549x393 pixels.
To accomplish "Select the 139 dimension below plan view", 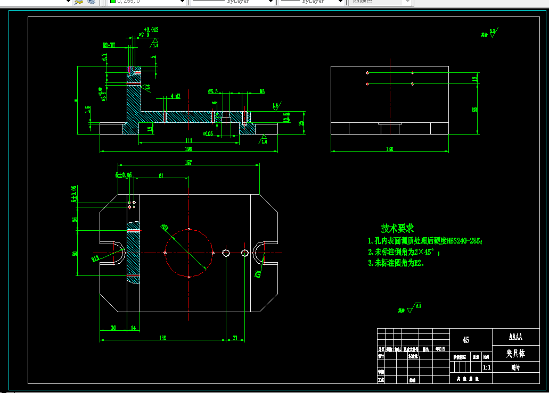I will (163, 338).
